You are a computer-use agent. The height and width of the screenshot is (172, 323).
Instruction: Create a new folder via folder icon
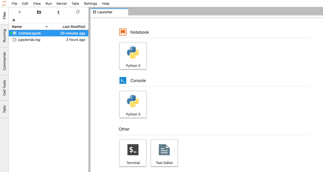coord(39,12)
